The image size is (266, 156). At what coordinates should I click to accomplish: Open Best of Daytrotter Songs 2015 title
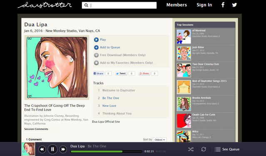pos(209,81)
